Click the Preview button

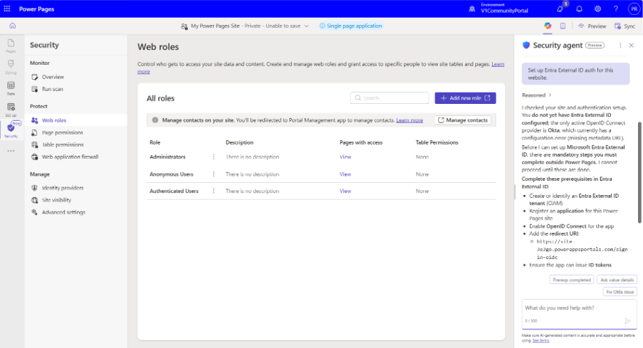(x=592, y=26)
